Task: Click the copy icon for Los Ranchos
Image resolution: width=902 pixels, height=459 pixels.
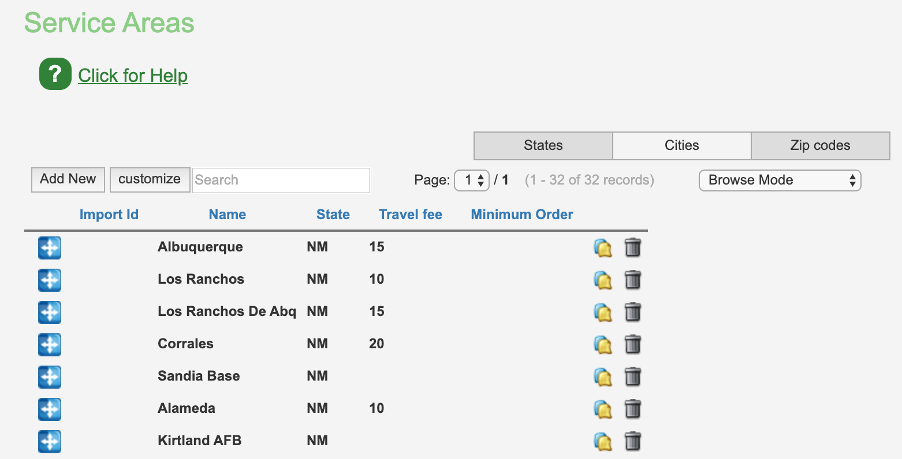Action: pos(603,280)
